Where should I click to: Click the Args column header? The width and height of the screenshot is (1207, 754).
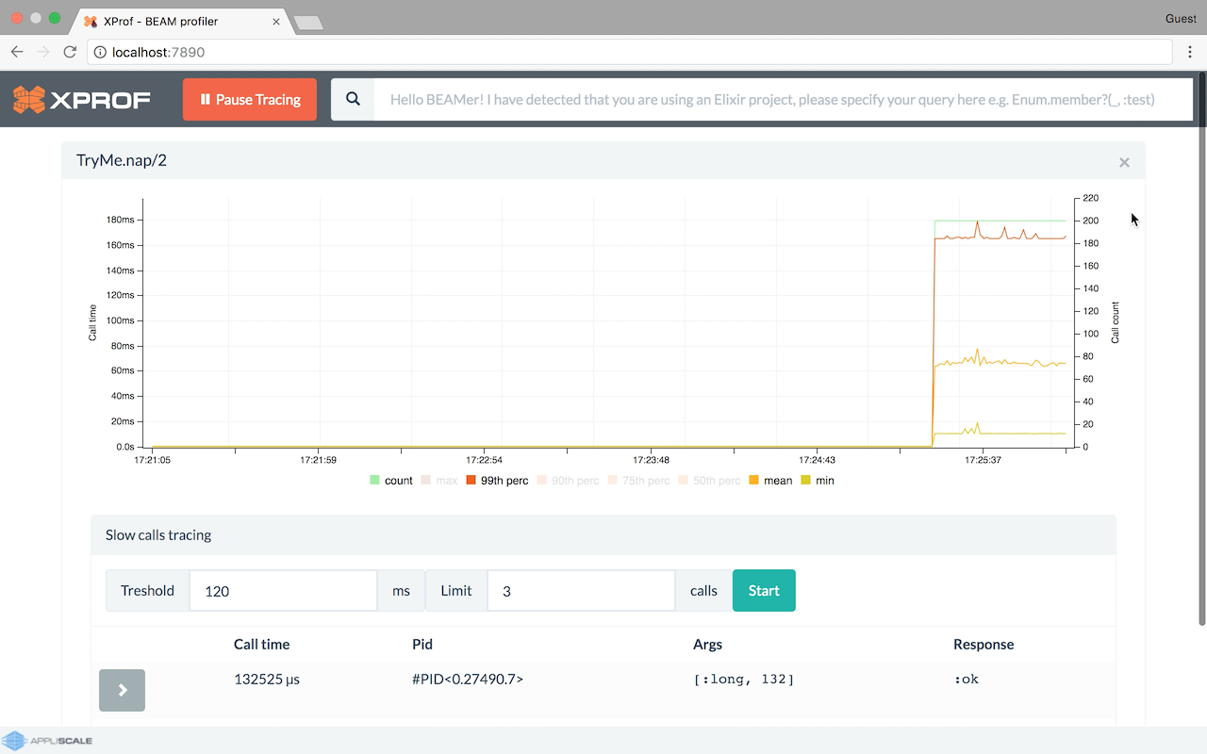pos(707,645)
